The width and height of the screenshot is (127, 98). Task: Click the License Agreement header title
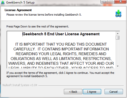[x=18, y=10]
